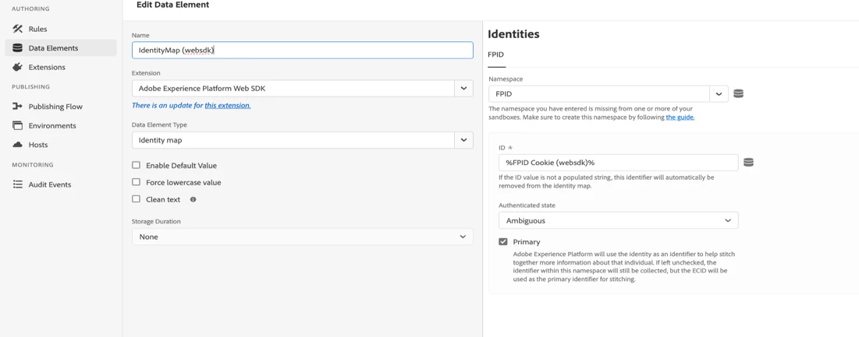Open the Authenticated state dropdown

click(618, 220)
